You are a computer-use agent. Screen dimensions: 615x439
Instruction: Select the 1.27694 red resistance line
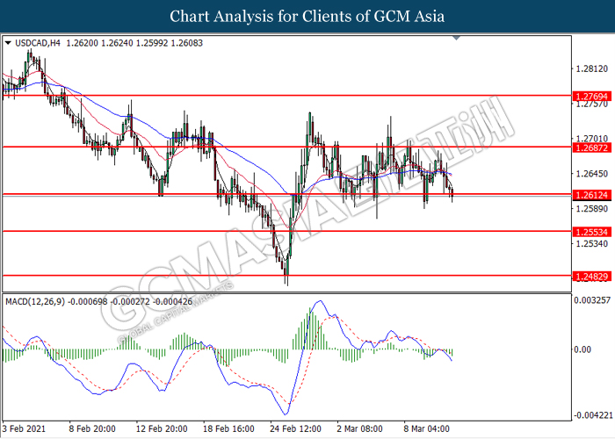(x=264, y=94)
